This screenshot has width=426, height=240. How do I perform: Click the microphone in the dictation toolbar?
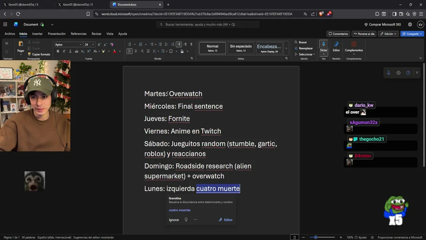[388, 73]
